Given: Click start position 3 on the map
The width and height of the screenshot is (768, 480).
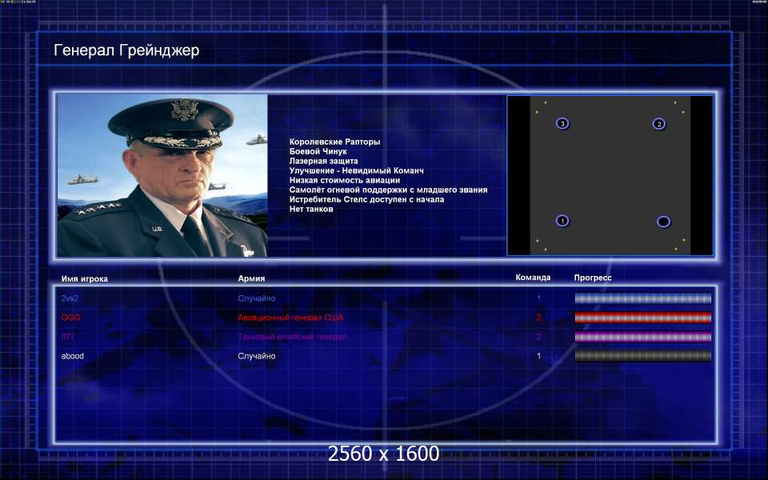Looking at the screenshot, I should [x=562, y=124].
